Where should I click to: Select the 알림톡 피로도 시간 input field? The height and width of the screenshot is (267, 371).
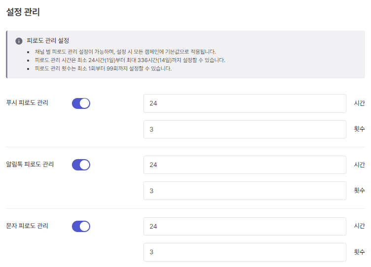click(x=244, y=165)
